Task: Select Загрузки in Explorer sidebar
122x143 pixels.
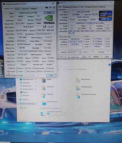Action: (x=26, y=83)
